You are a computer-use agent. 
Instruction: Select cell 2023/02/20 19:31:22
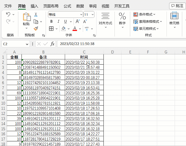tap(84, 72)
